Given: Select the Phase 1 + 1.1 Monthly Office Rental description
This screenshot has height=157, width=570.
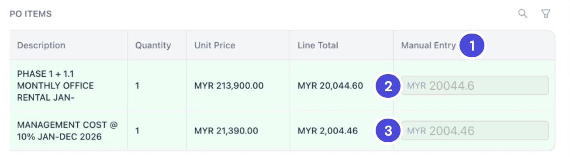Looking at the screenshot, I should tap(55, 85).
